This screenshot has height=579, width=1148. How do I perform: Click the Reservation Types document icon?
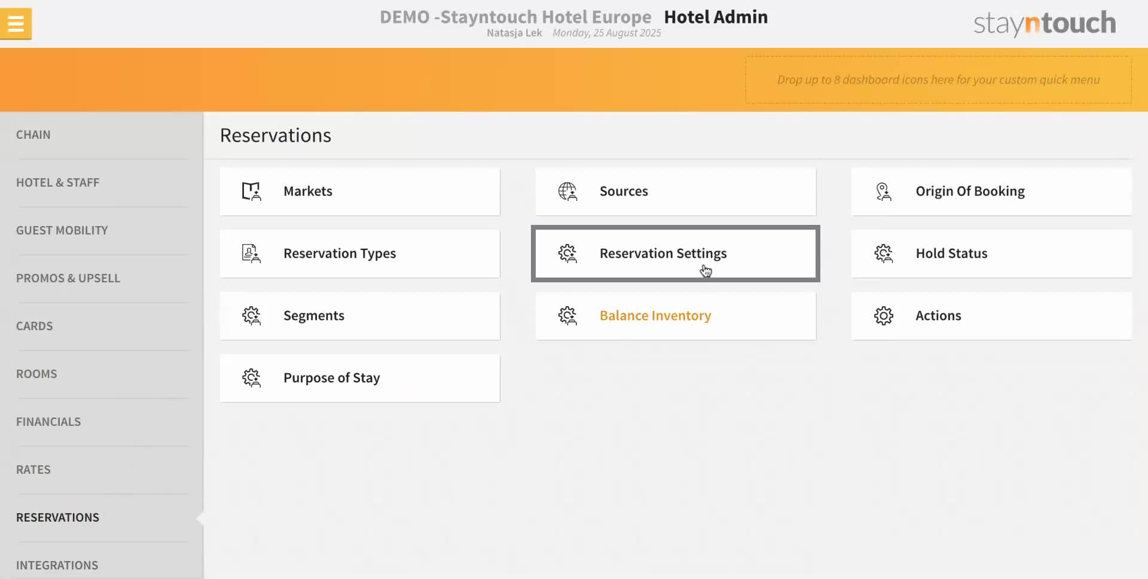tap(251, 254)
